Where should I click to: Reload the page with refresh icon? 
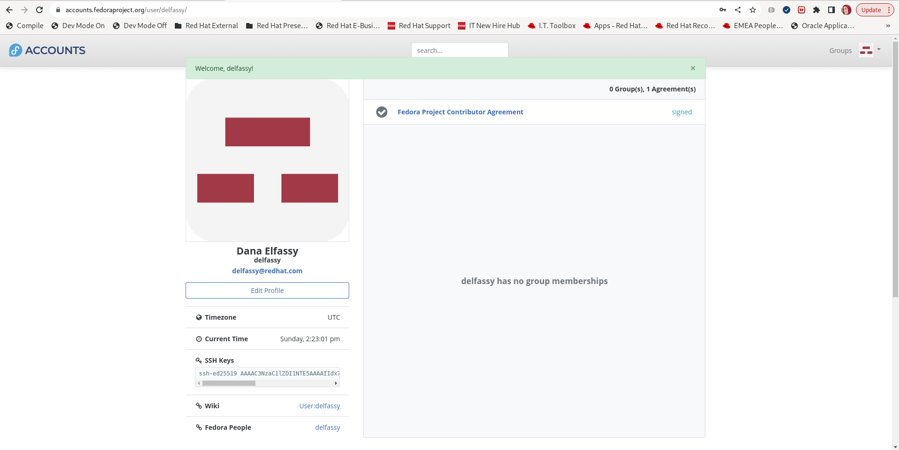tap(39, 10)
